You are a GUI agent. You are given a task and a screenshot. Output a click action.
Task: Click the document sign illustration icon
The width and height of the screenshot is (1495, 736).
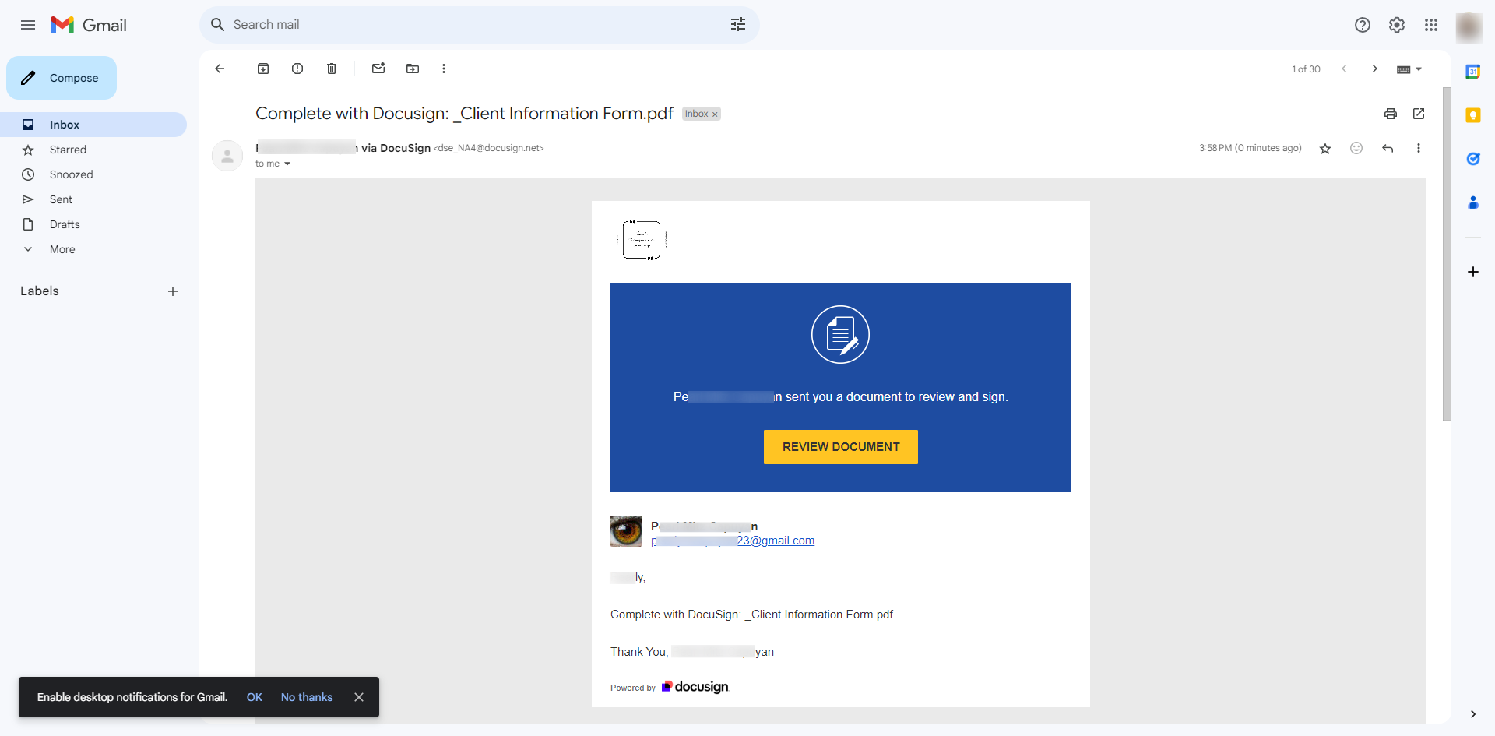click(x=841, y=335)
